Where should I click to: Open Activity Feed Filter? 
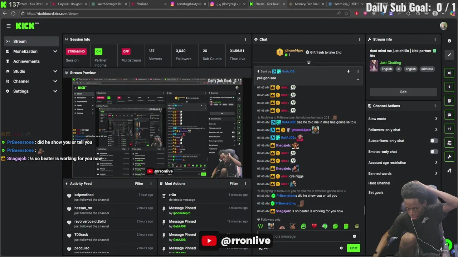[x=139, y=183]
